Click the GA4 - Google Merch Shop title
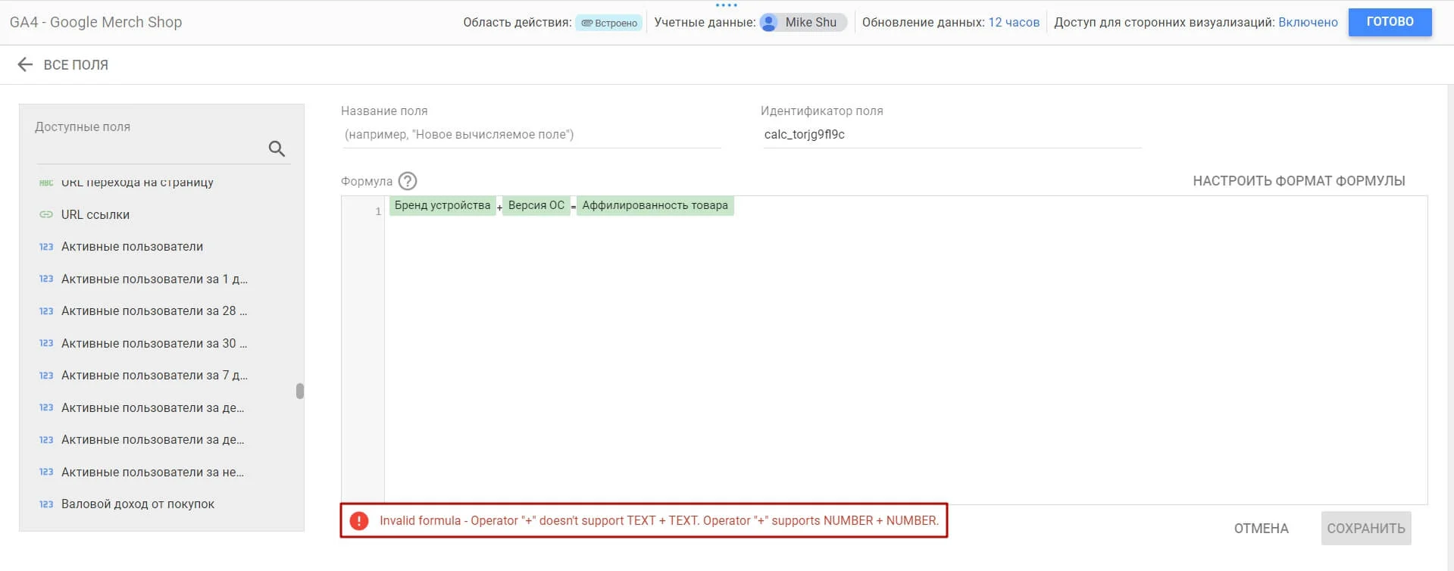 click(x=96, y=22)
